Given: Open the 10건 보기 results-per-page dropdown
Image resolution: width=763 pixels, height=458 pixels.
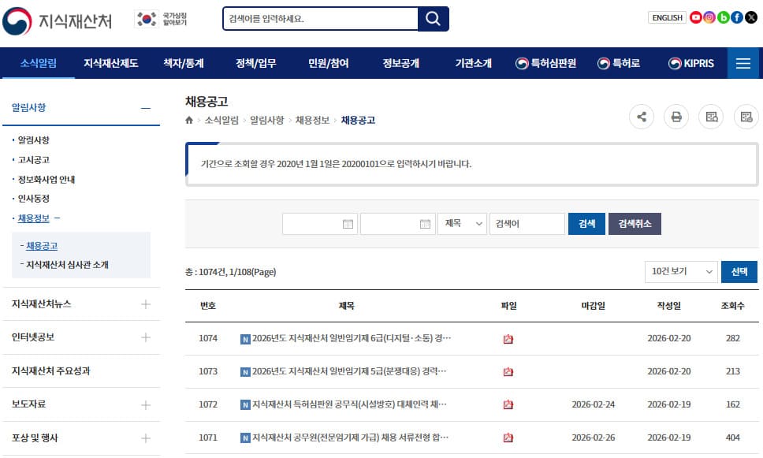Looking at the screenshot, I should pyautogui.click(x=679, y=272).
